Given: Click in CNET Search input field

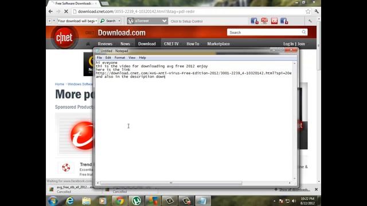Looking at the screenshot, I should [x=264, y=32].
